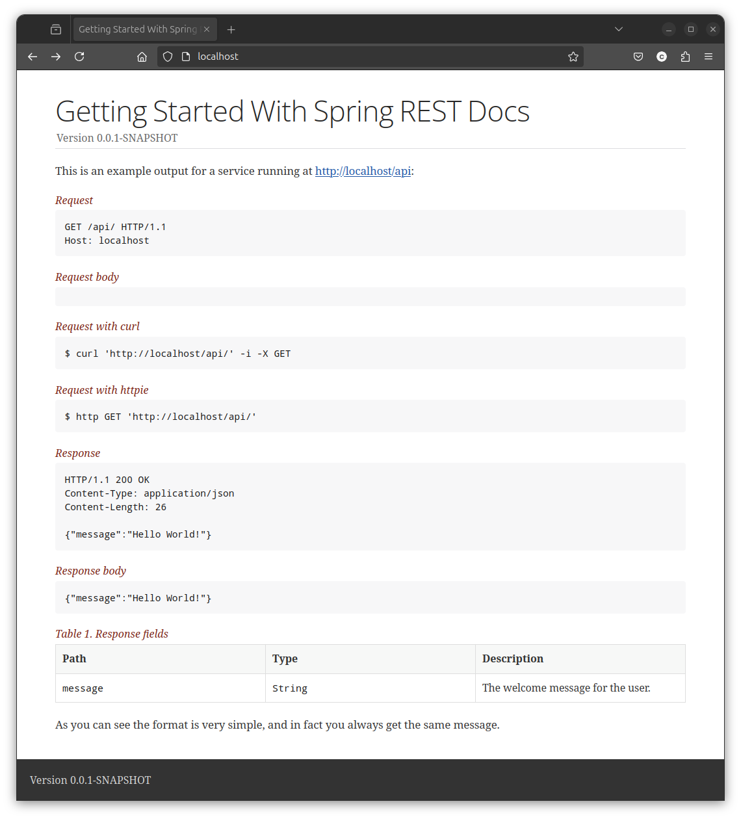Click the http GET command line

click(161, 417)
